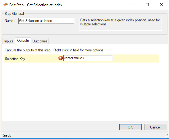Viewport: 169px width, 139px height.
Task: Confirm changes with the OK button
Action: pyautogui.click(x=130, y=127)
